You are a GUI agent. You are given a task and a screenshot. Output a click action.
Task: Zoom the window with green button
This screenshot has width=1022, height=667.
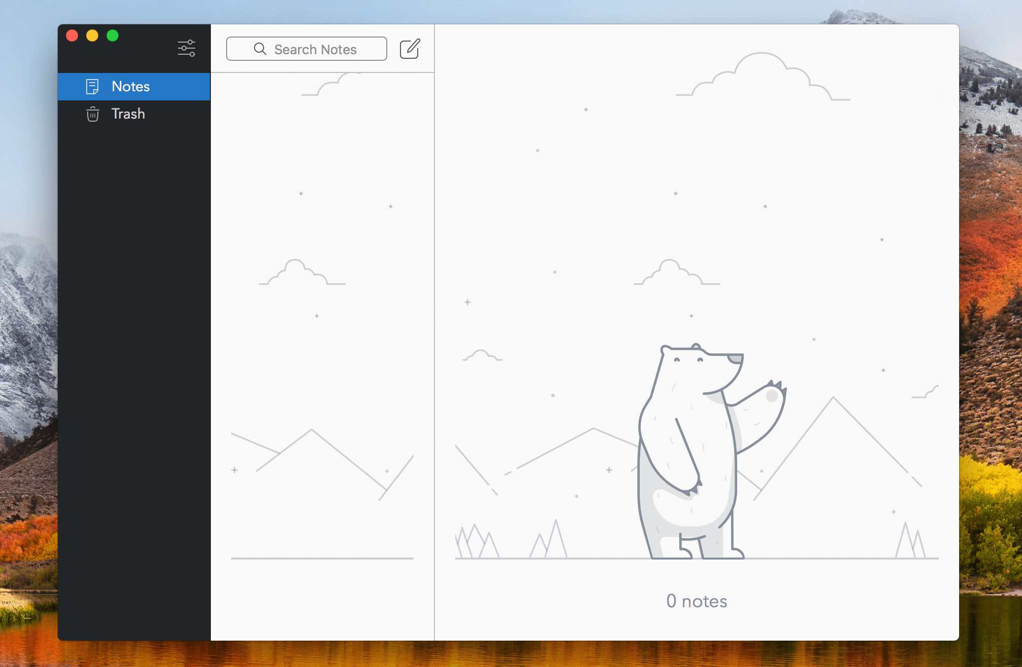coord(113,35)
